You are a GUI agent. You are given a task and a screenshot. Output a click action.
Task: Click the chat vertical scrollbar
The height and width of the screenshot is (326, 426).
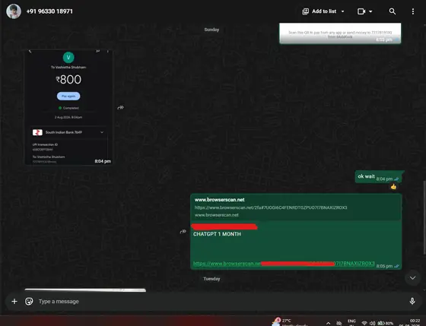click(424, 217)
